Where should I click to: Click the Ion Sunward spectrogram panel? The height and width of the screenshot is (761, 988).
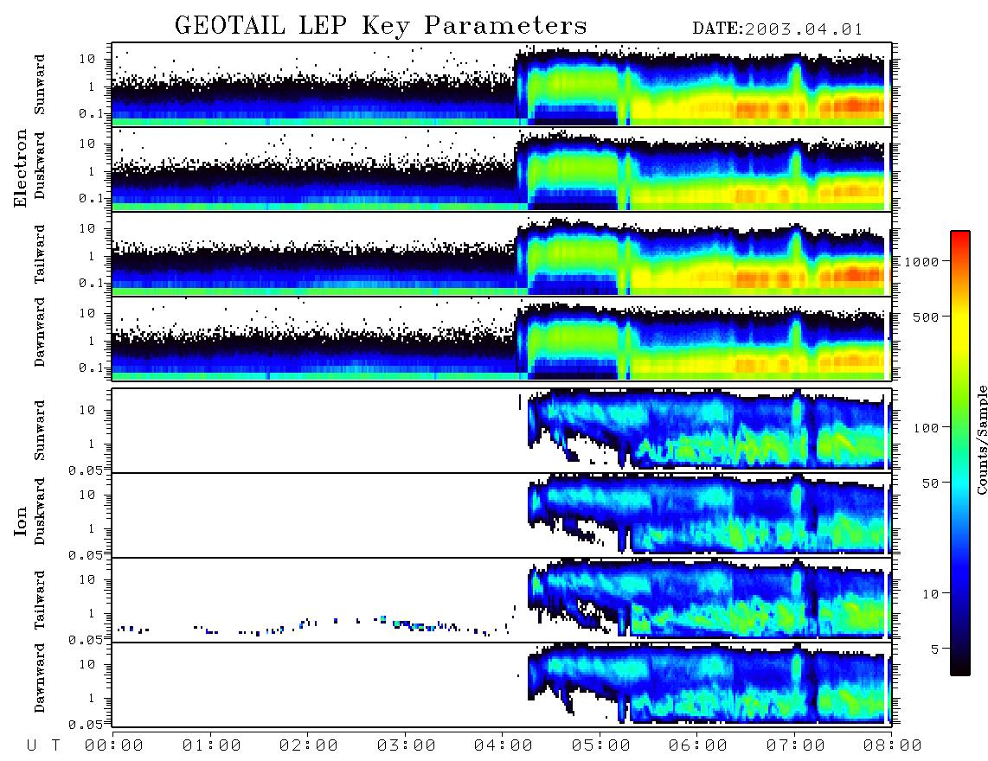(502, 430)
